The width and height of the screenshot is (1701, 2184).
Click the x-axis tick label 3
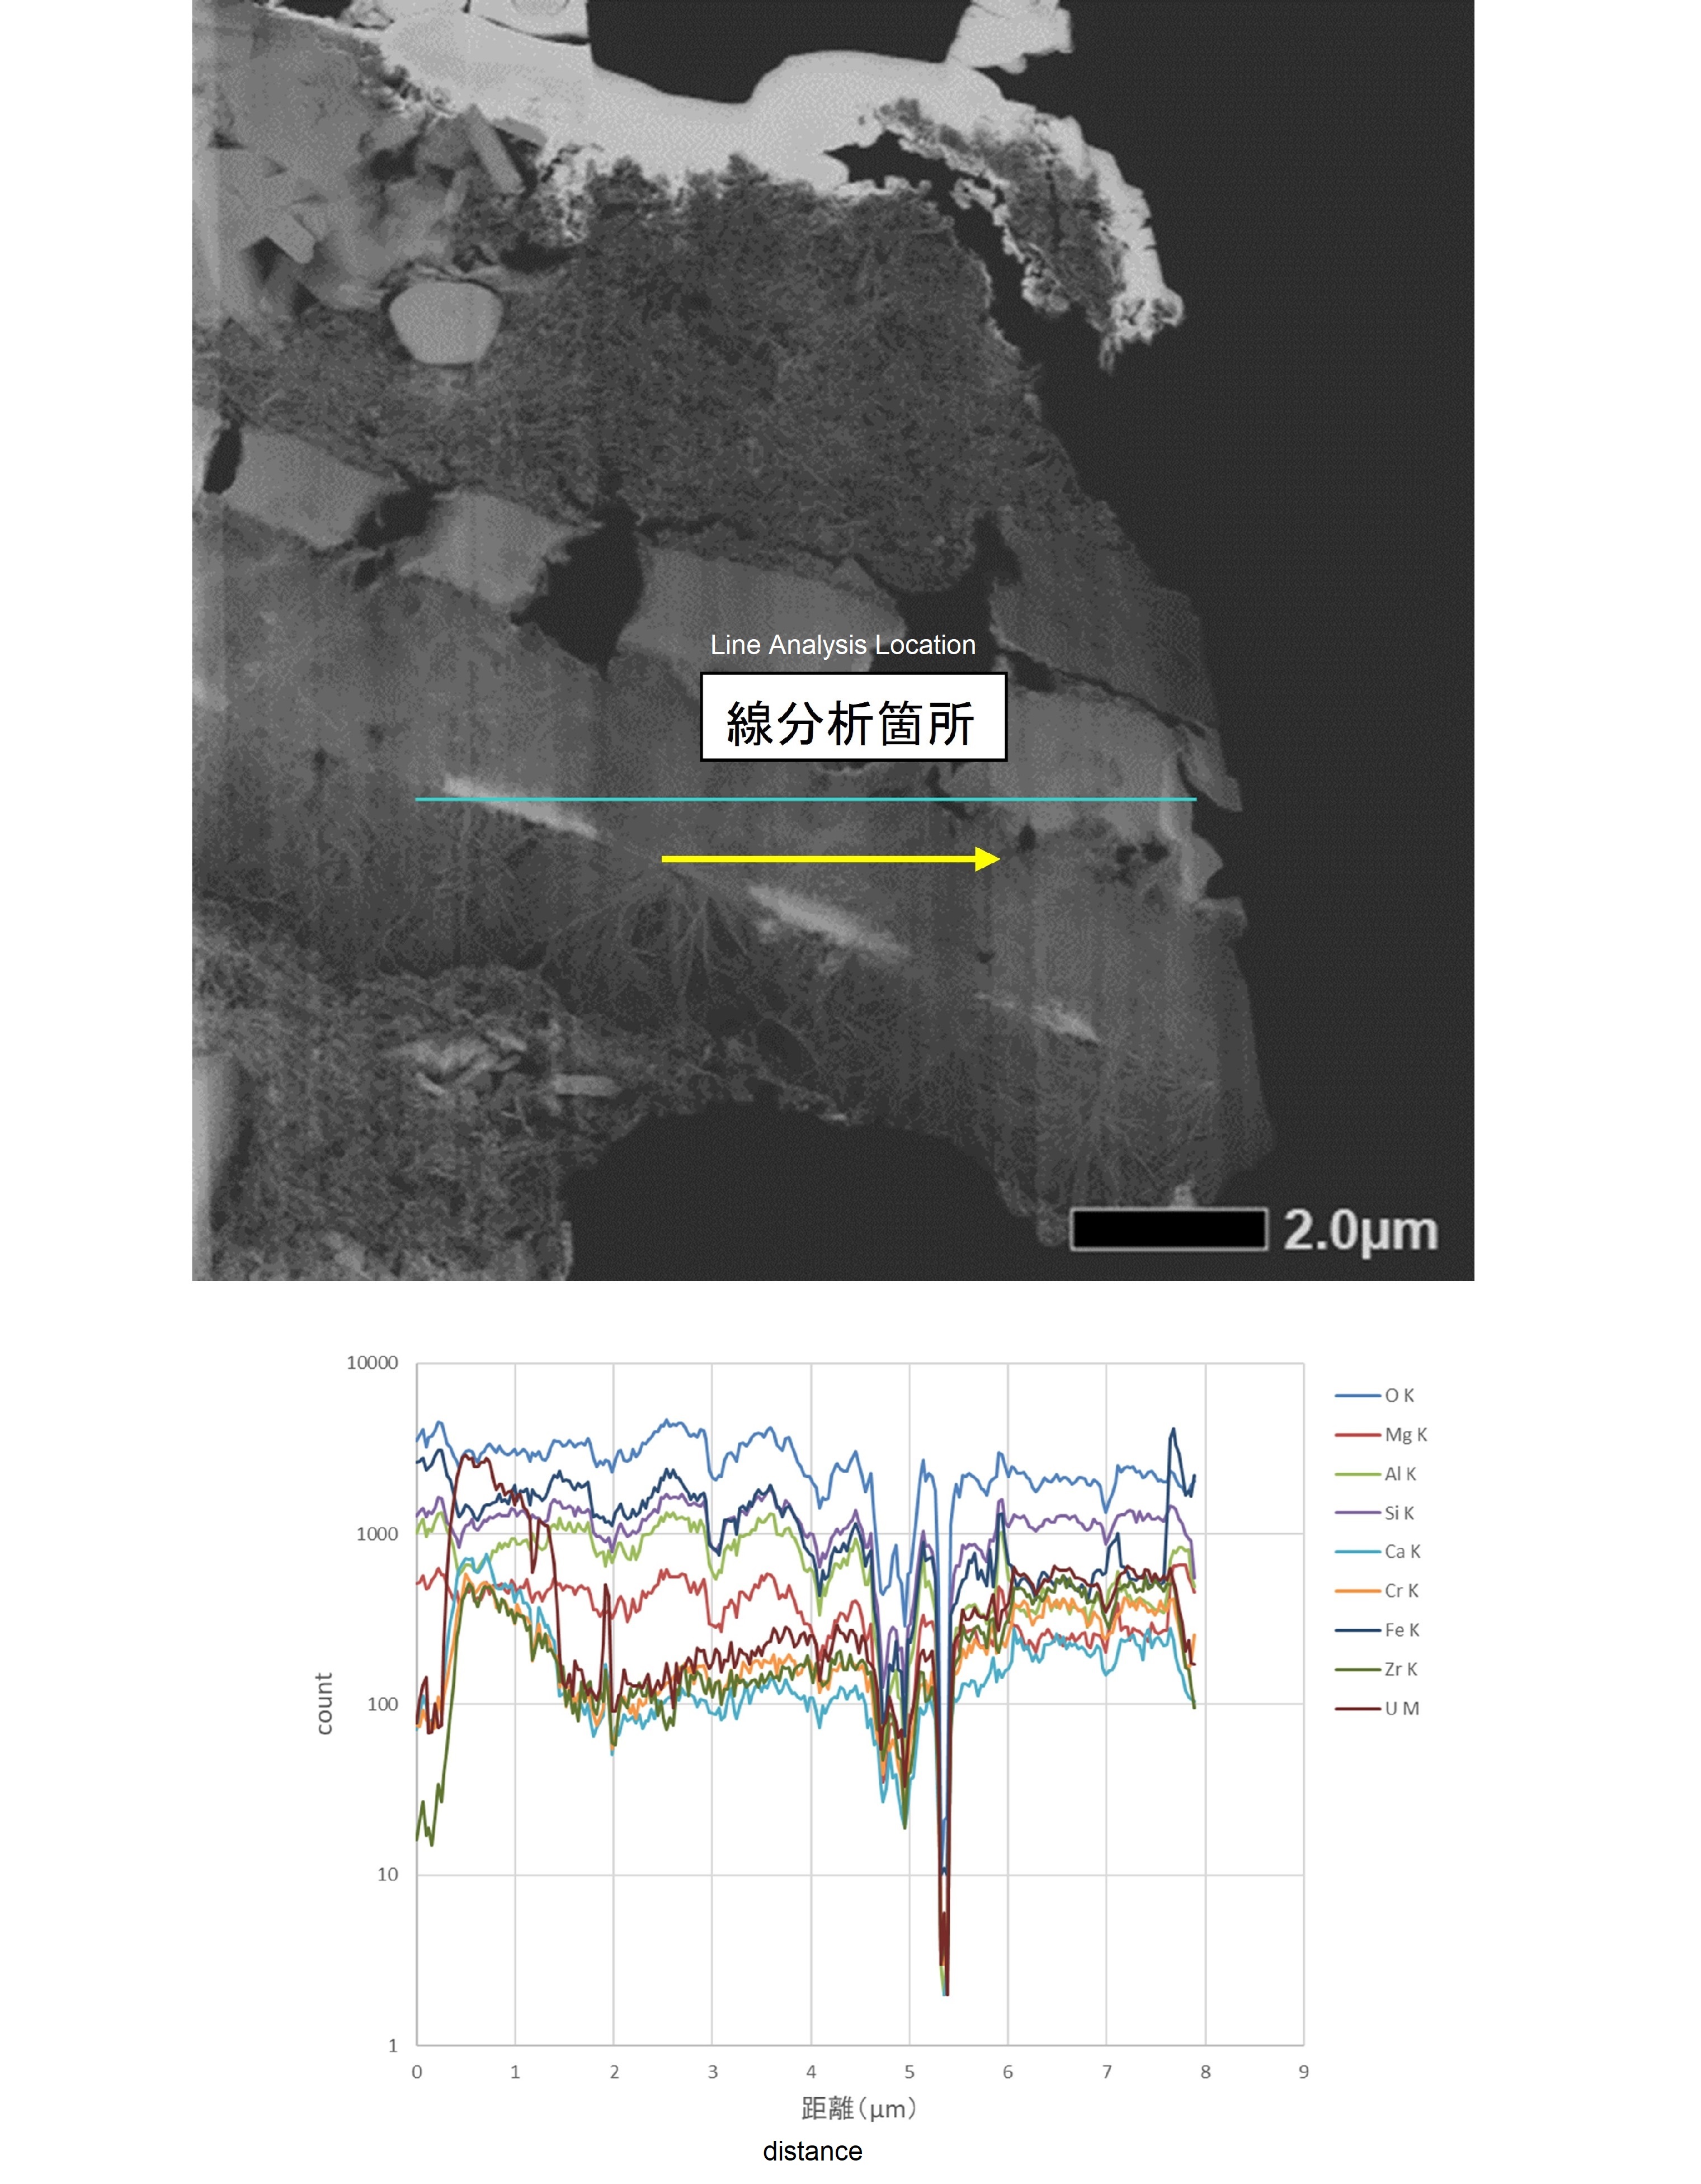tap(713, 2072)
